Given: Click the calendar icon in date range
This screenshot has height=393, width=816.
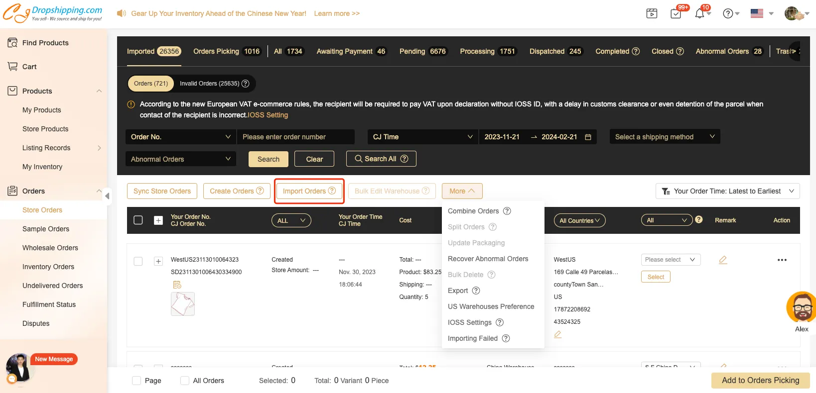Looking at the screenshot, I should coord(588,137).
